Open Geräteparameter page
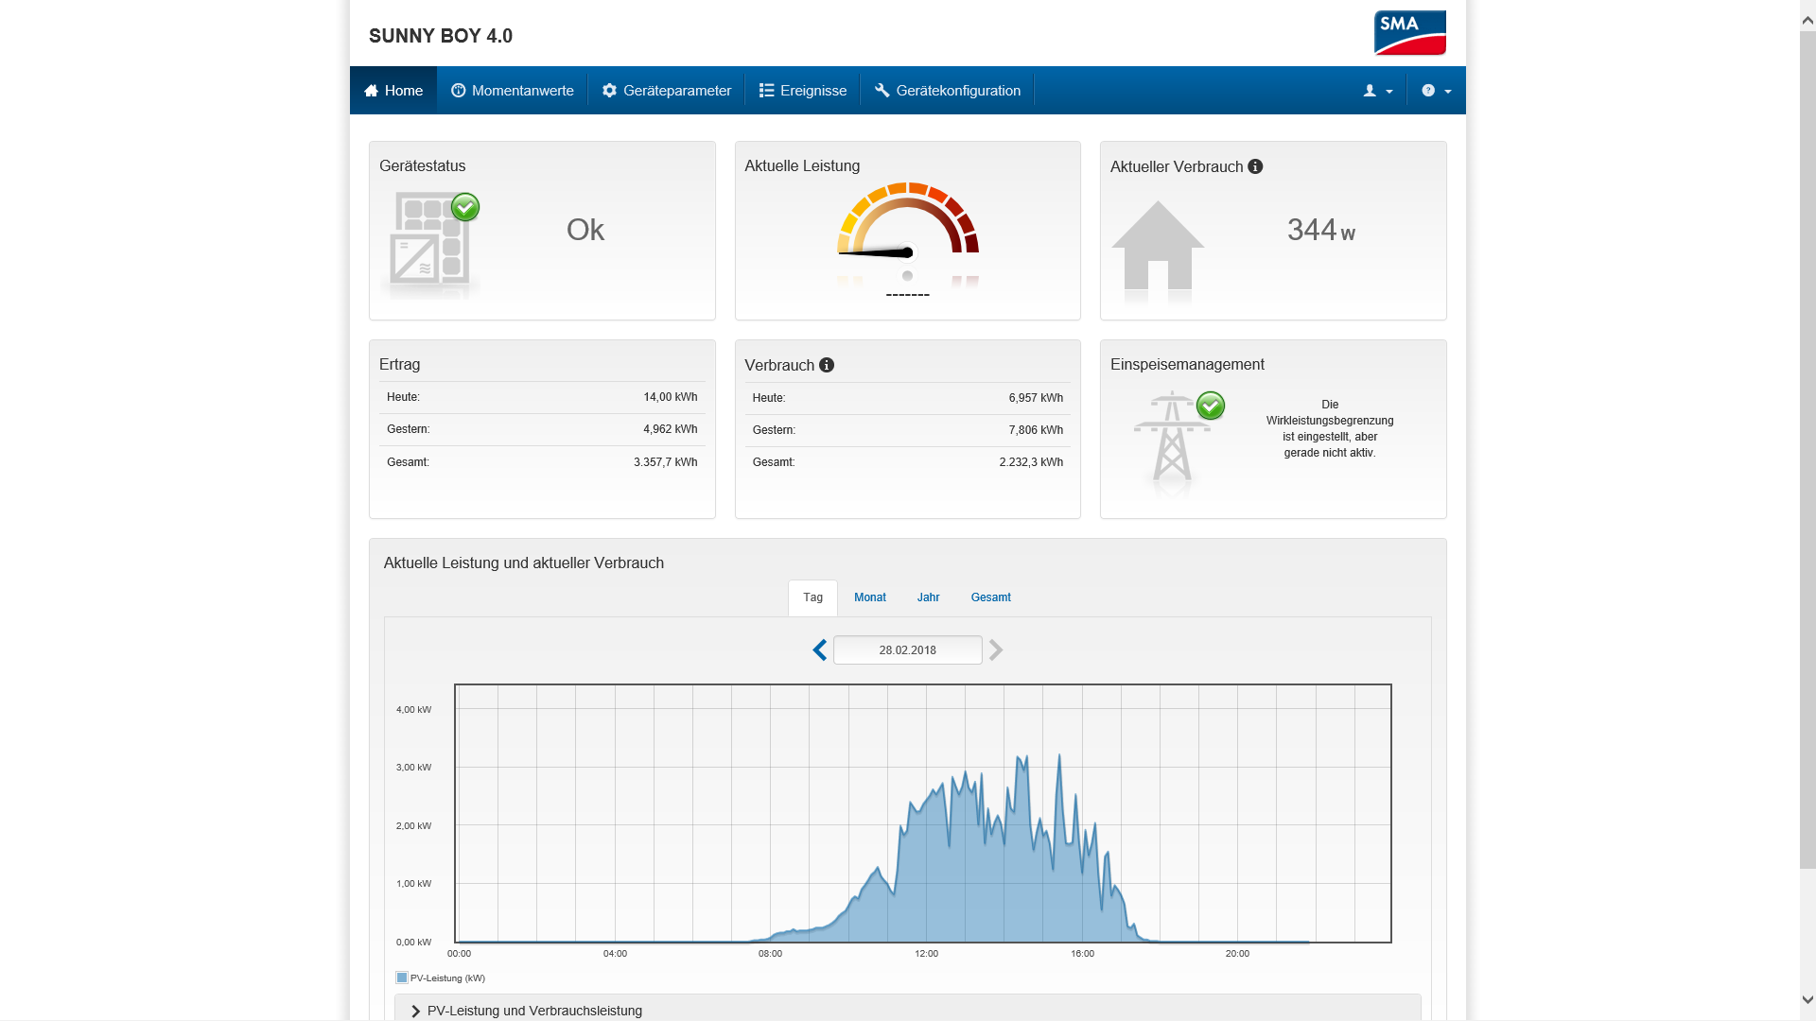 (x=667, y=91)
